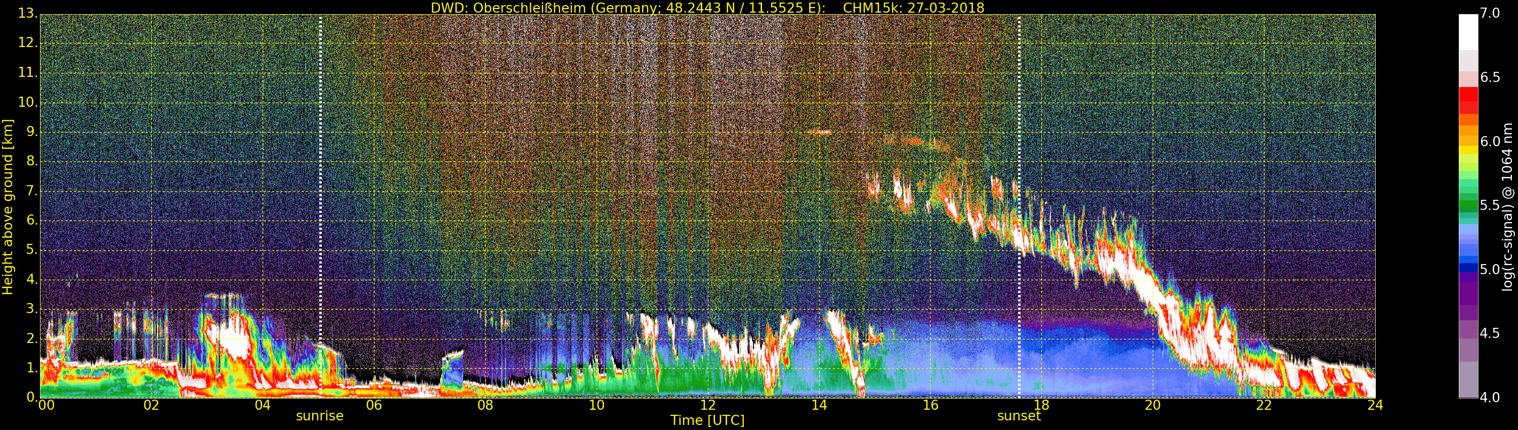This screenshot has width=1518, height=430.
Task: Click the 12 tick label on the time axis
Action: [708, 405]
